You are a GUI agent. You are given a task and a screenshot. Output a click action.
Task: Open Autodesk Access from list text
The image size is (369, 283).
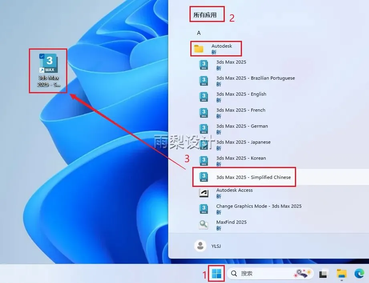(x=234, y=190)
